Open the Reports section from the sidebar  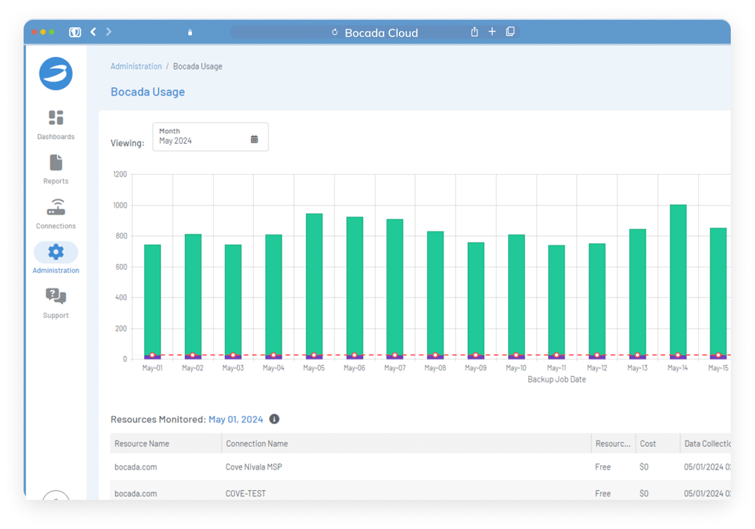55,162
